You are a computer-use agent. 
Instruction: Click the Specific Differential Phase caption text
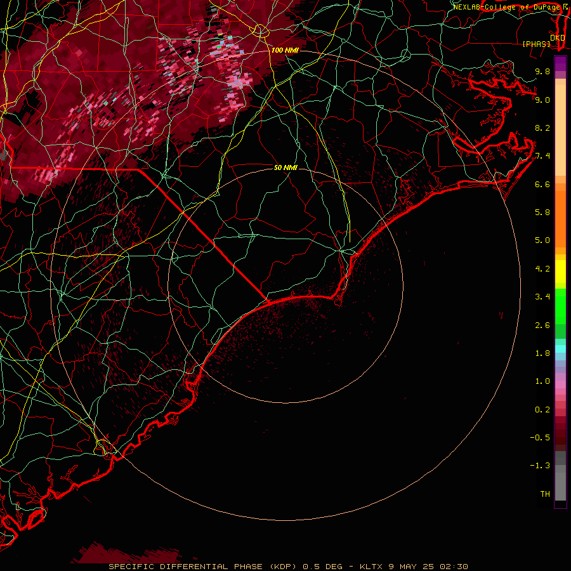288,567
